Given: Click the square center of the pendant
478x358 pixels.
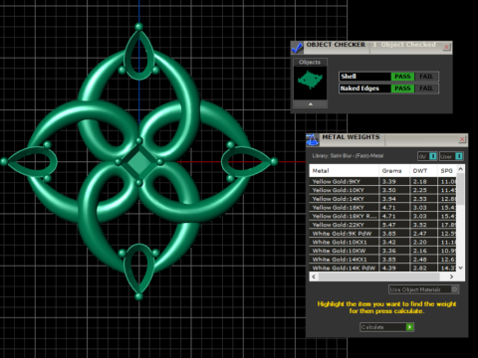Looking at the screenshot, I should tap(139, 162).
